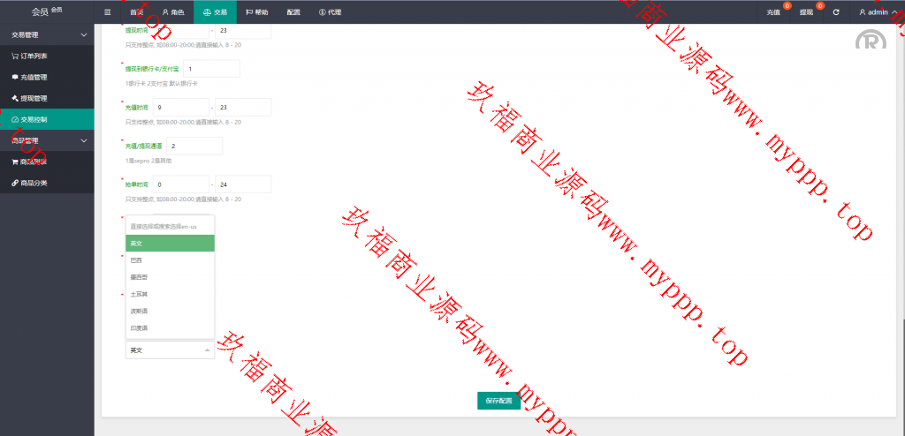Screen dimensions: 905x436
Task: Open 订单列表 via its cart icon
Action: tap(14, 56)
